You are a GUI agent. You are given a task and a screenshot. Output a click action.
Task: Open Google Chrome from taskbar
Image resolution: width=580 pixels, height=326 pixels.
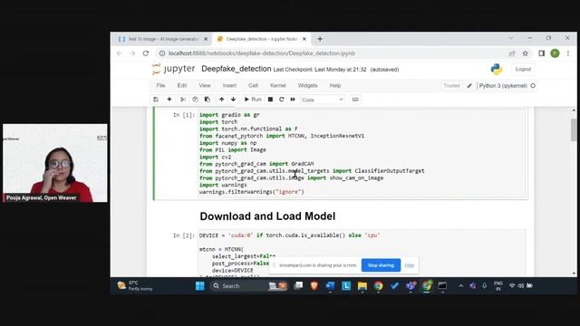coord(378,286)
